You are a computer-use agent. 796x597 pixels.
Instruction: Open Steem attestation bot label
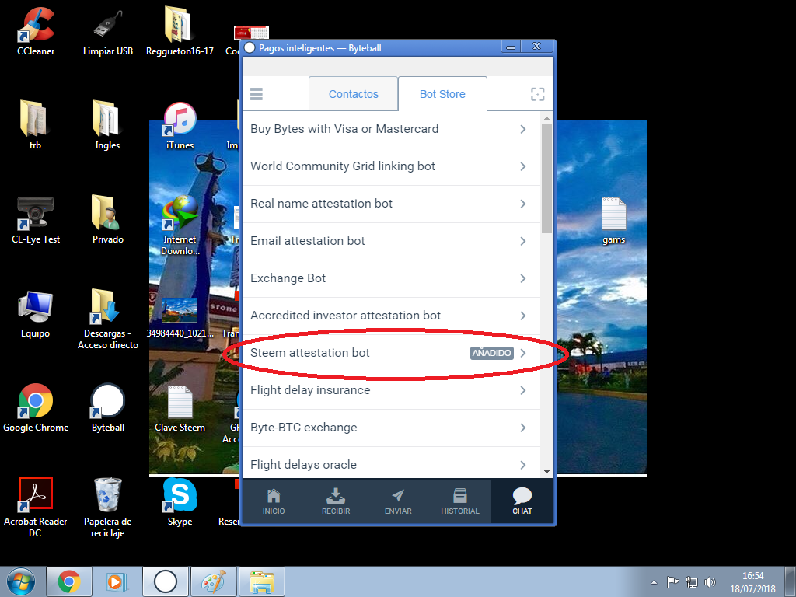(309, 353)
